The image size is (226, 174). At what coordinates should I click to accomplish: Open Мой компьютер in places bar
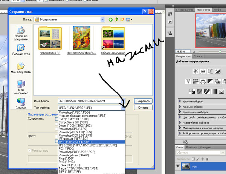coord(21,87)
